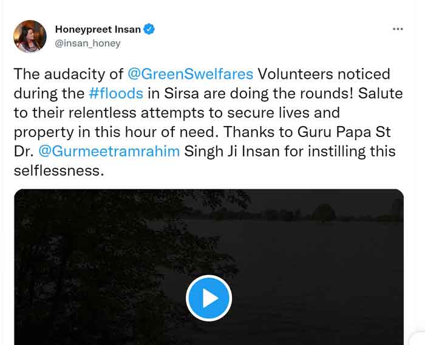
Task: Open the #floods hashtag
Action: coord(116,93)
